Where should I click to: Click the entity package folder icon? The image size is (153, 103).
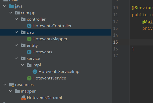(23, 45)
